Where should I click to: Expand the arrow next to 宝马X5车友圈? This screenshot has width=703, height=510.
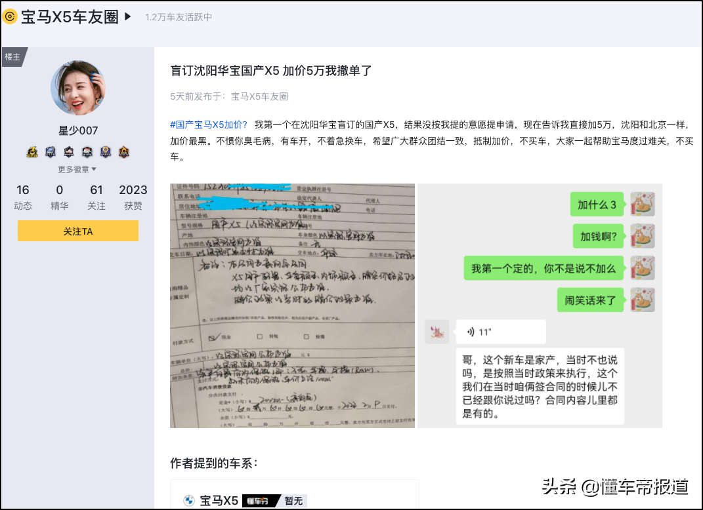click(x=128, y=17)
